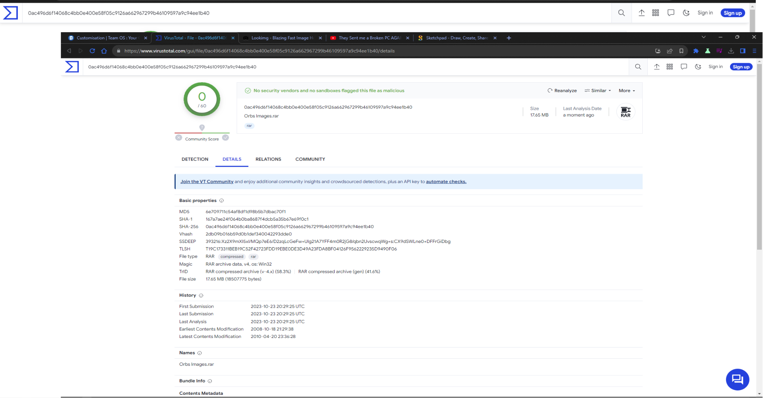The image size is (763, 398).
Task: Click Reanalyze button
Action: coord(562,91)
